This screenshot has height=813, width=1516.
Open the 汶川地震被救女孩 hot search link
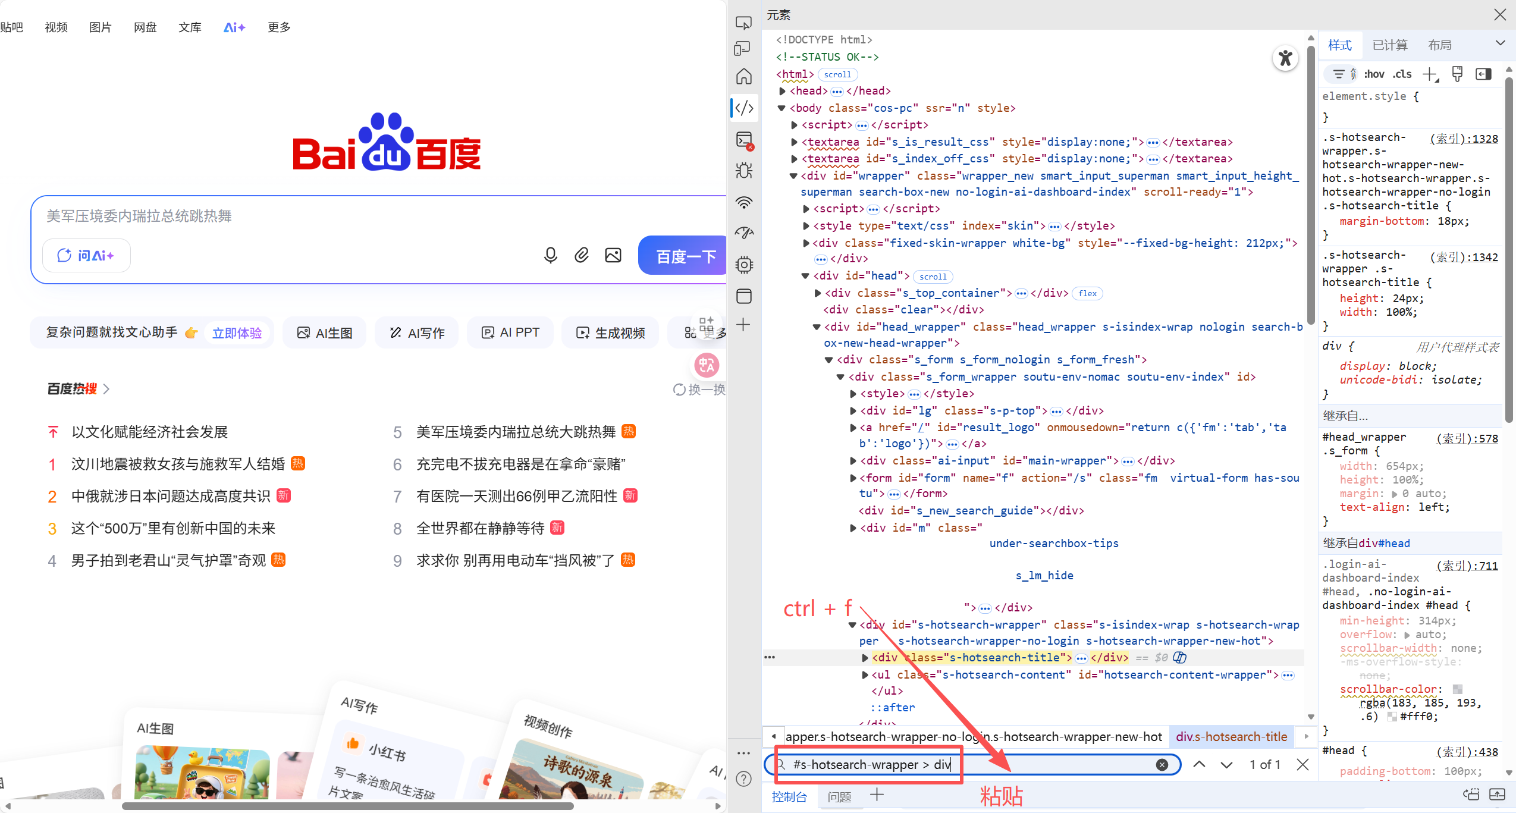178,464
